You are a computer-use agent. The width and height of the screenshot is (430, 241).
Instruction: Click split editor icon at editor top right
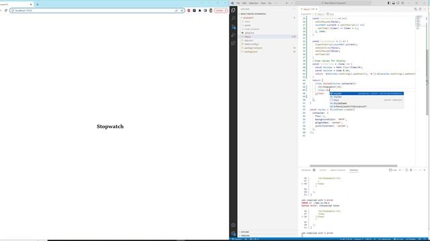pos(420,9)
